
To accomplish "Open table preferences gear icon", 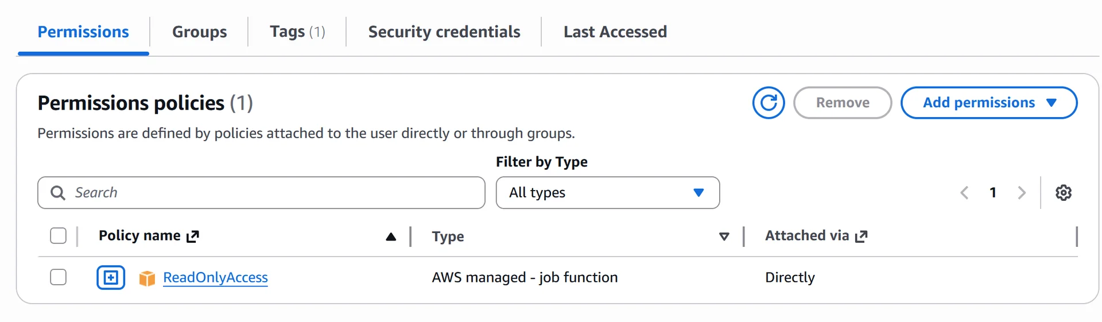I will pyautogui.click(x=1064, y=193).
